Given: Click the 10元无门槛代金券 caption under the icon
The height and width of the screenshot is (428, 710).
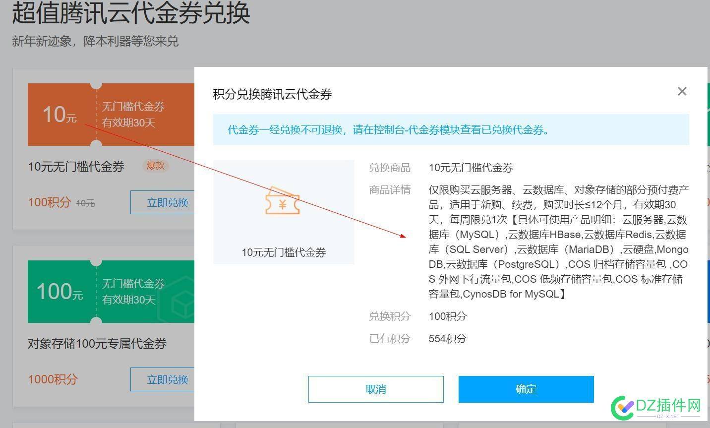Looking at the screenshot, I should point(284,252).
